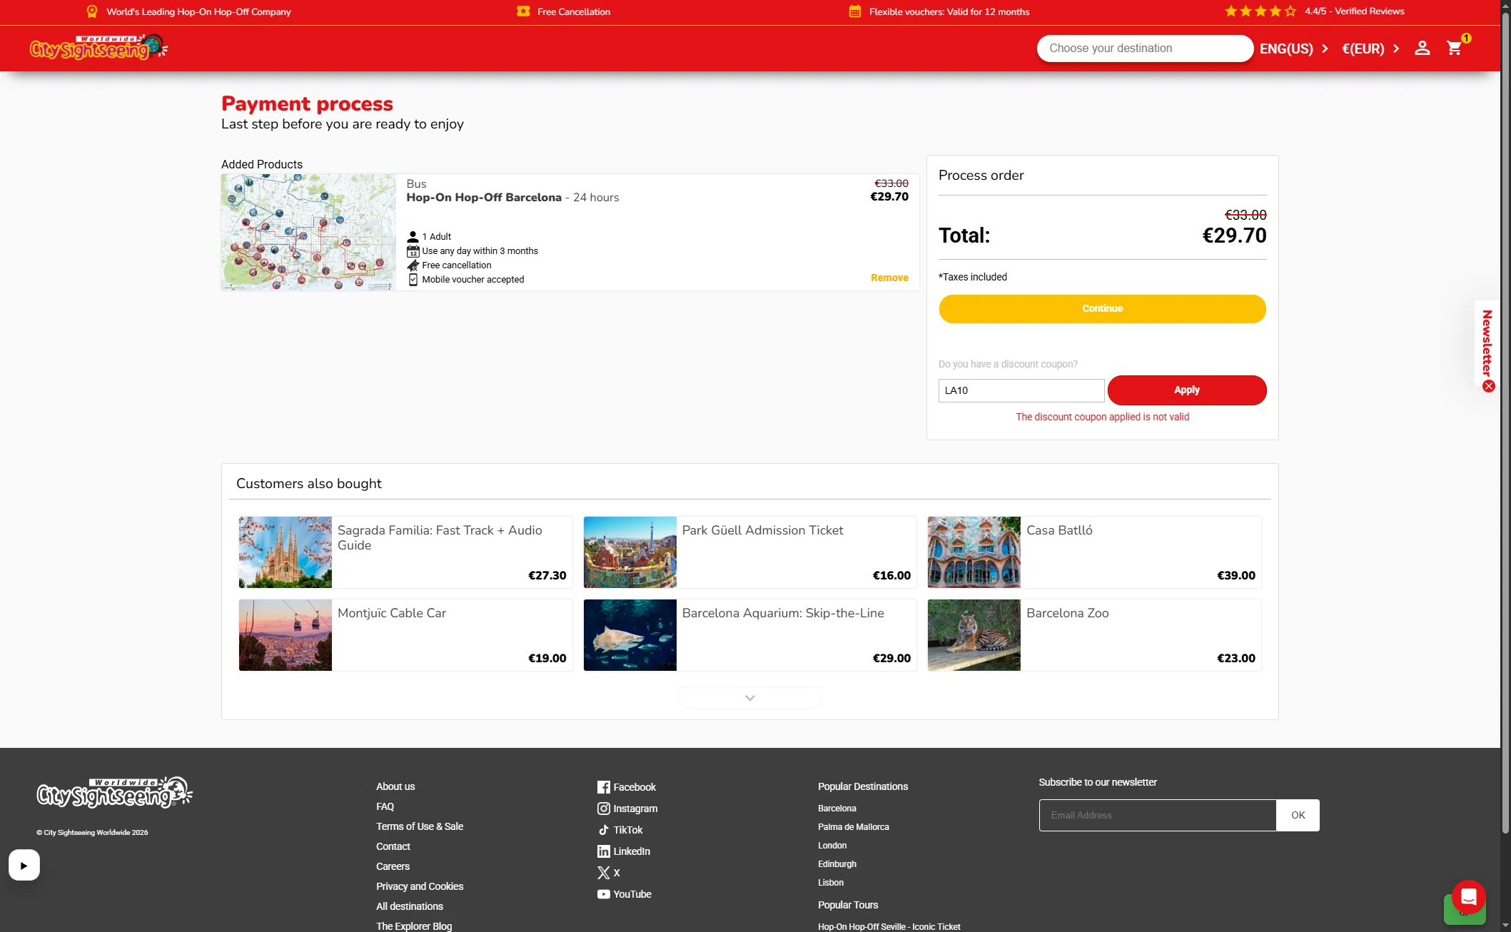Click the red Apply coupon button
This screenshot has width=1511, height=932.
click(x=1187, y=390)
